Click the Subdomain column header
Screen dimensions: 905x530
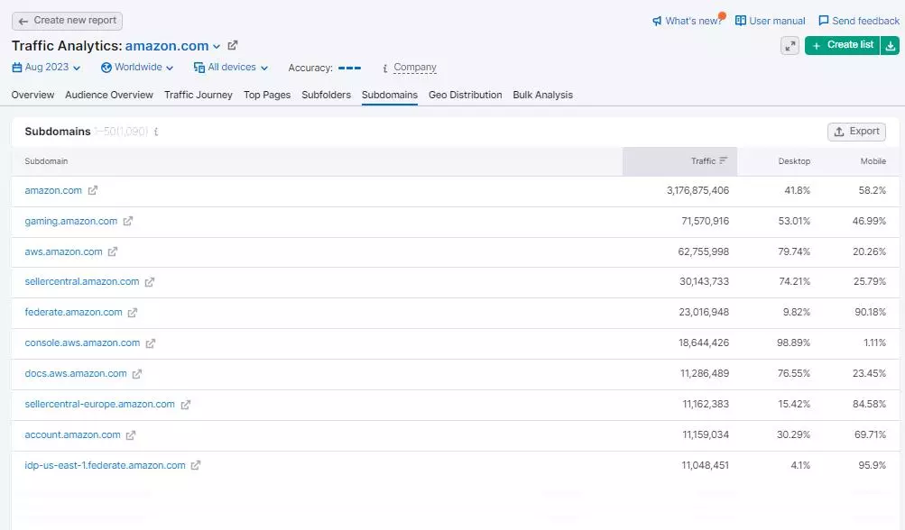[x=46, y=161]
